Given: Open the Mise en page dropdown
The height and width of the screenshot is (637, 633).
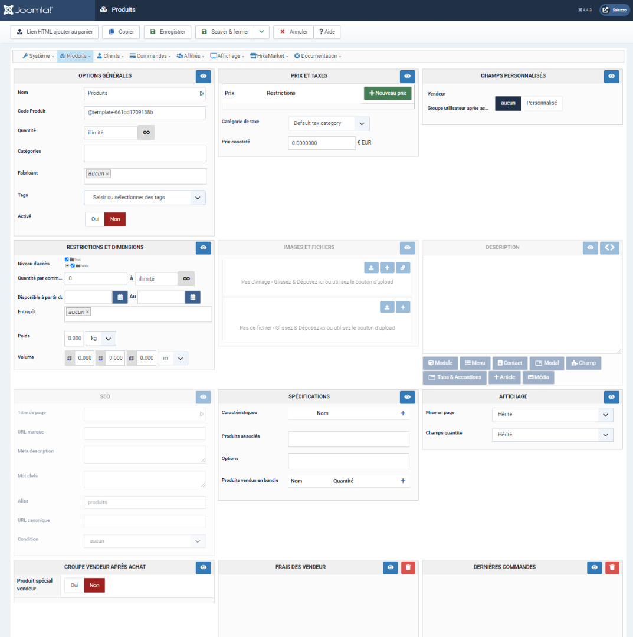Looking at the screenshot, I should (x=552, y=415).
